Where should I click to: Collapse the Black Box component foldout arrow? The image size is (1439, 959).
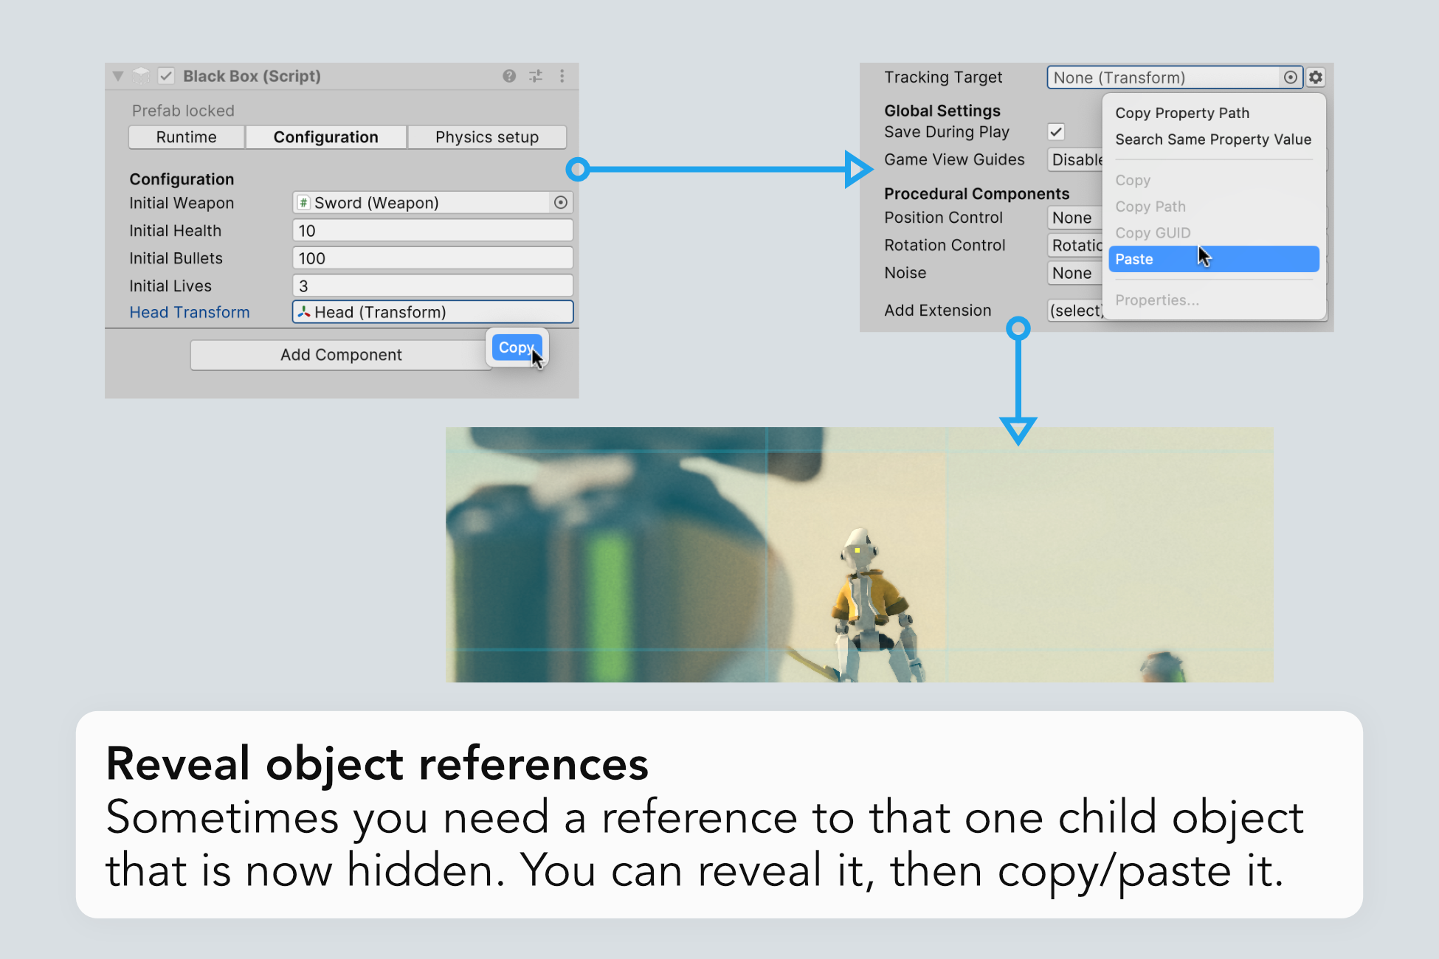point(118,76)
